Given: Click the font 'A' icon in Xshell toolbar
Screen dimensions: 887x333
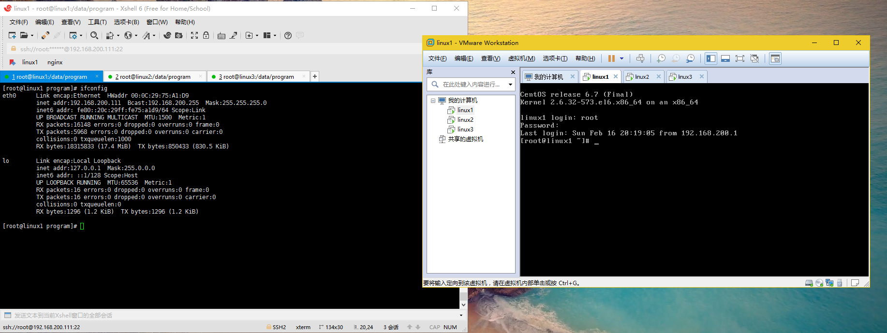Looking at the screenshot, I should click(x=147, y=35).
